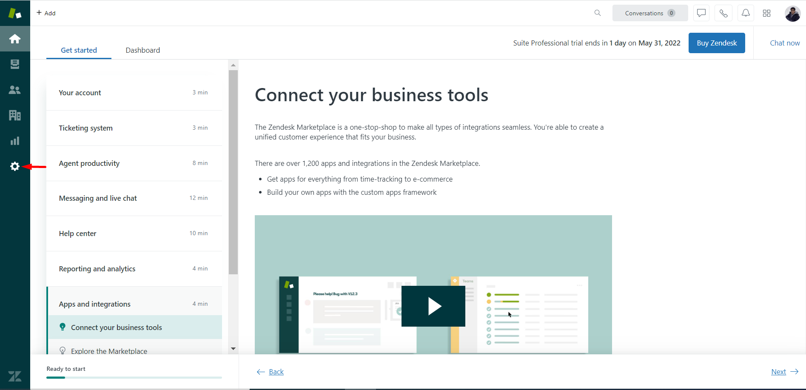Click the trial ends May 31, 2022 text
This screenshot has height=390, width=806.
[x=597, y=43]
